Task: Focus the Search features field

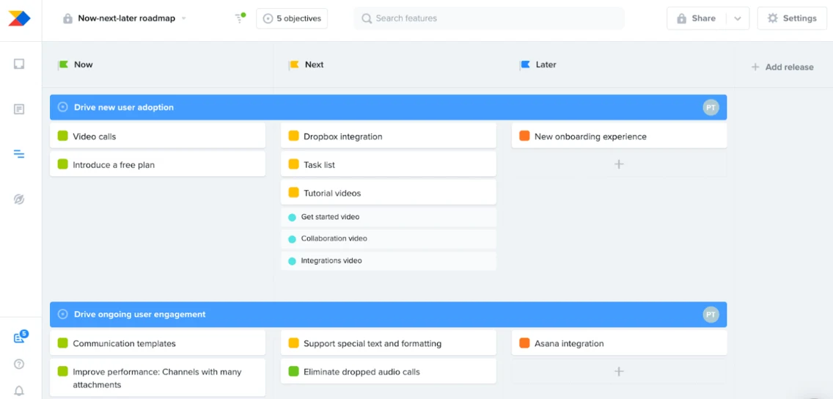Action: click(489, 18)
